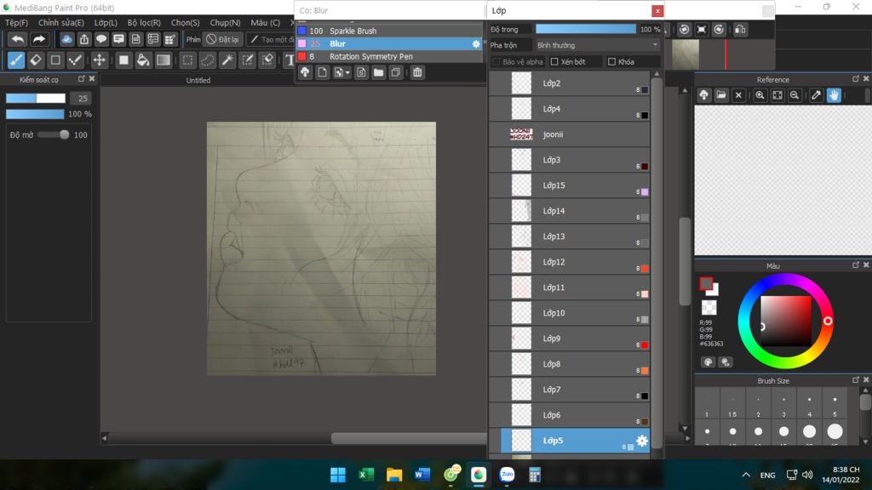The width and height of the screenshot is (872, 490).
Task: Zoom in on Reference panel
Action: pos(760,95)
